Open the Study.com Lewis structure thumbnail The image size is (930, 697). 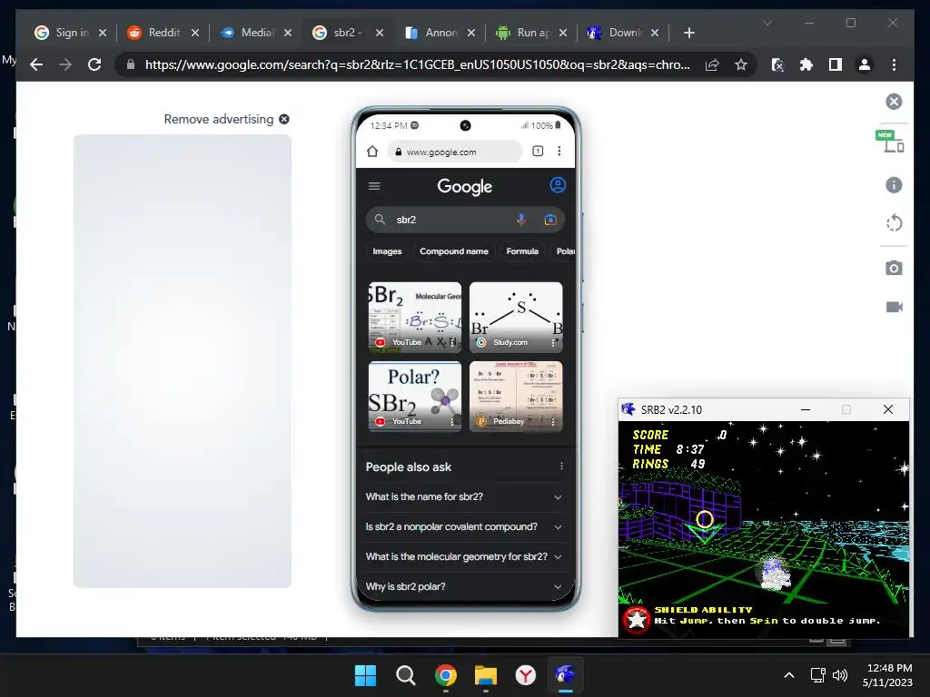(x=516, y=317)
